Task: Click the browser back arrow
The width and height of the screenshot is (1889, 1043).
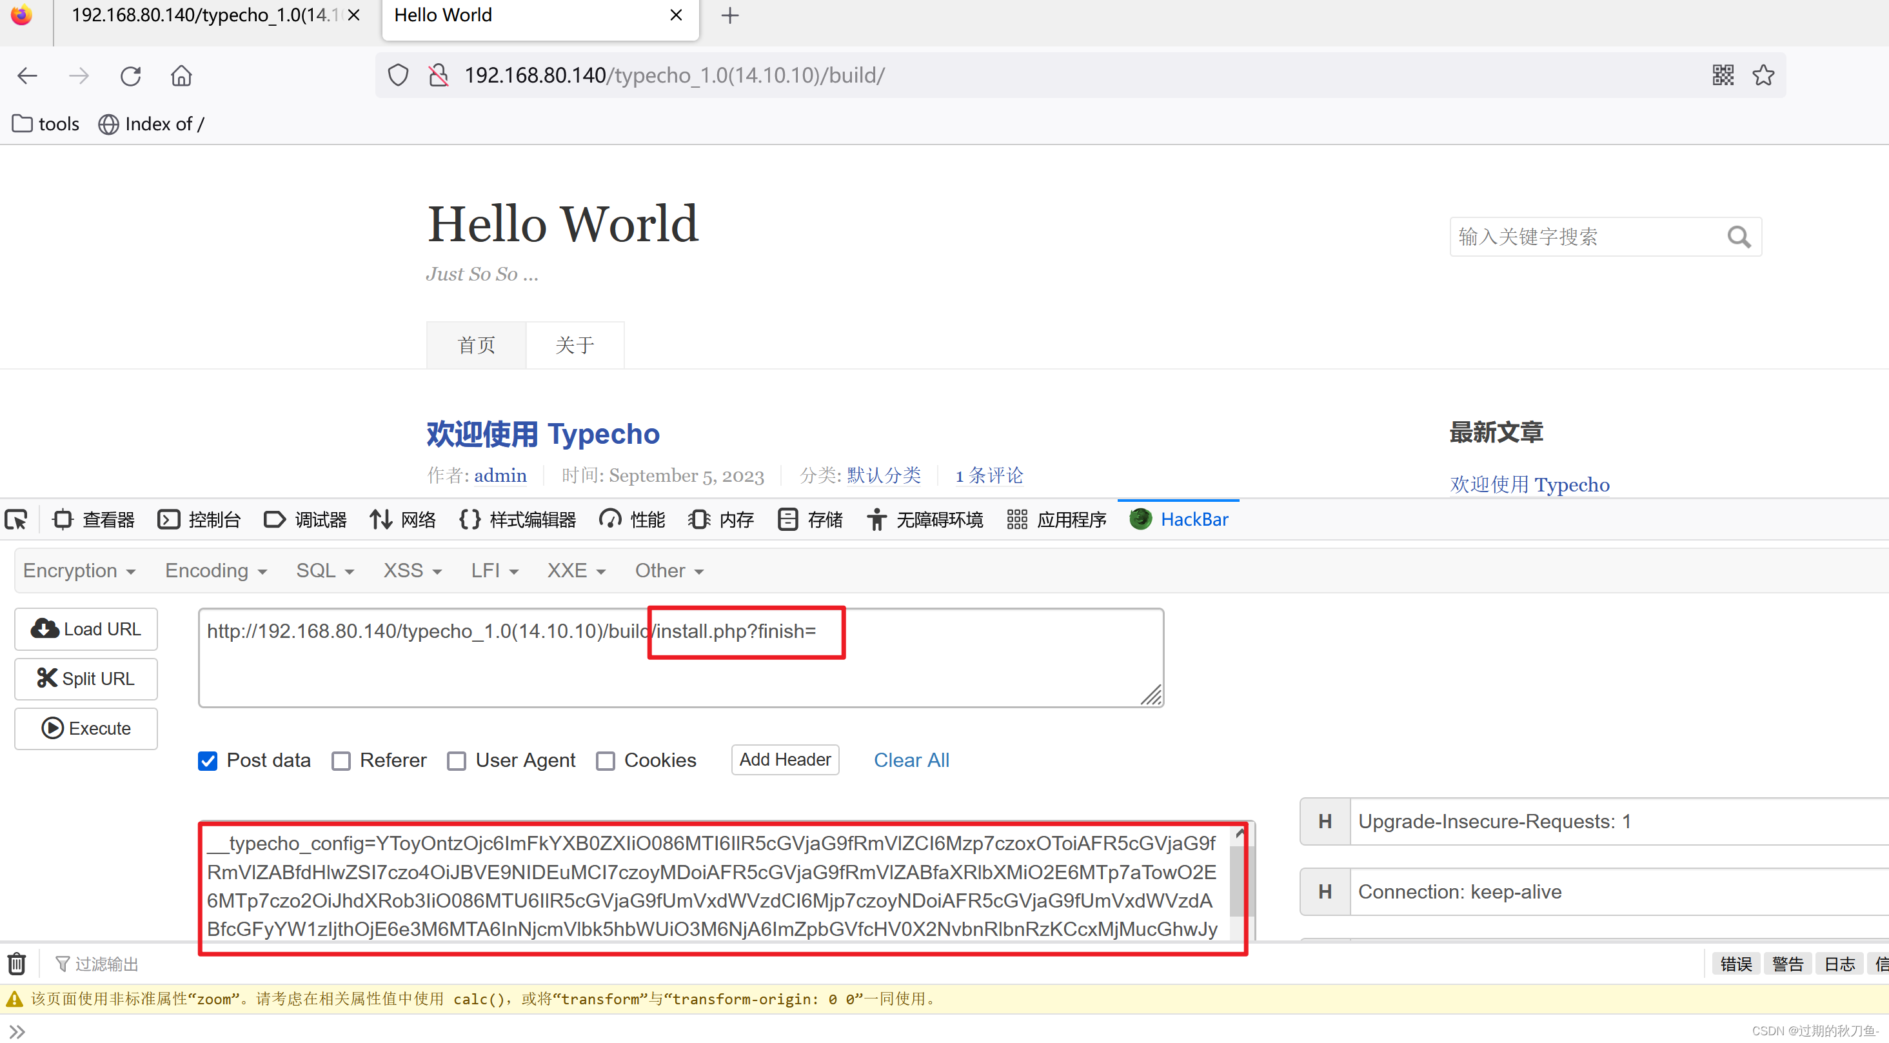Action: [x=27, y=75]
